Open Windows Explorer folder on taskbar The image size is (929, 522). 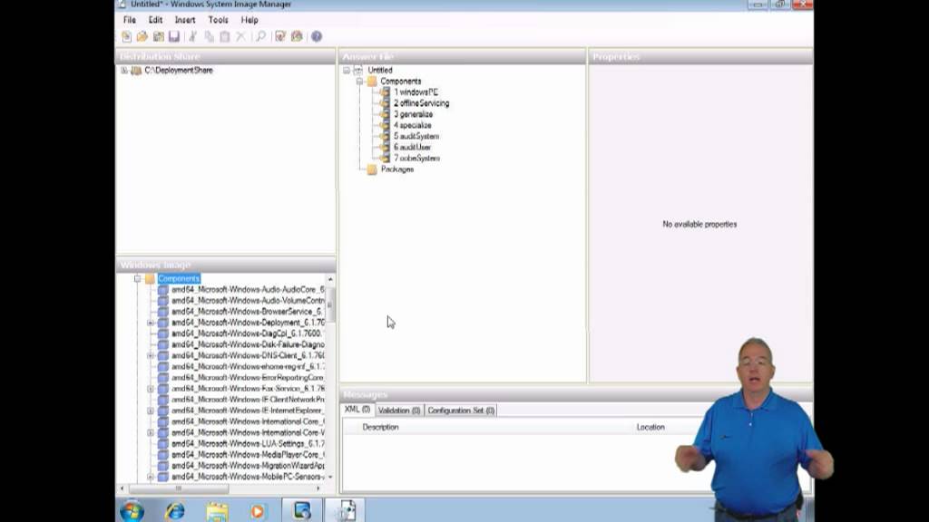click(x=217, y=511)
